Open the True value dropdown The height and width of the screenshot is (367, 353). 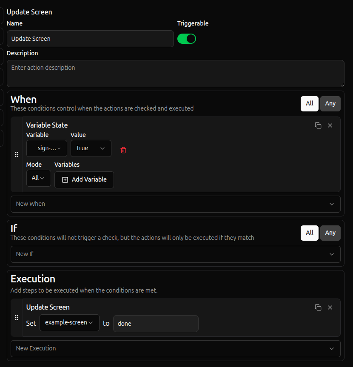point(91,148)
